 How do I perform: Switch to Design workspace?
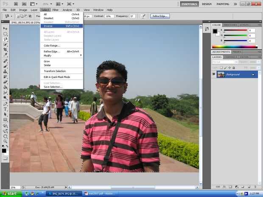pos(207,4)
